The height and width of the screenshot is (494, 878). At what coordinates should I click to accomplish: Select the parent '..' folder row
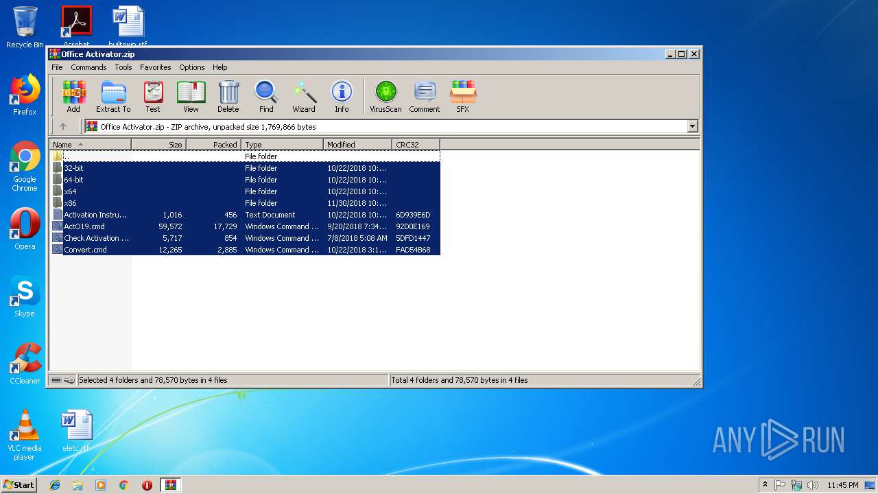[245, 156]
